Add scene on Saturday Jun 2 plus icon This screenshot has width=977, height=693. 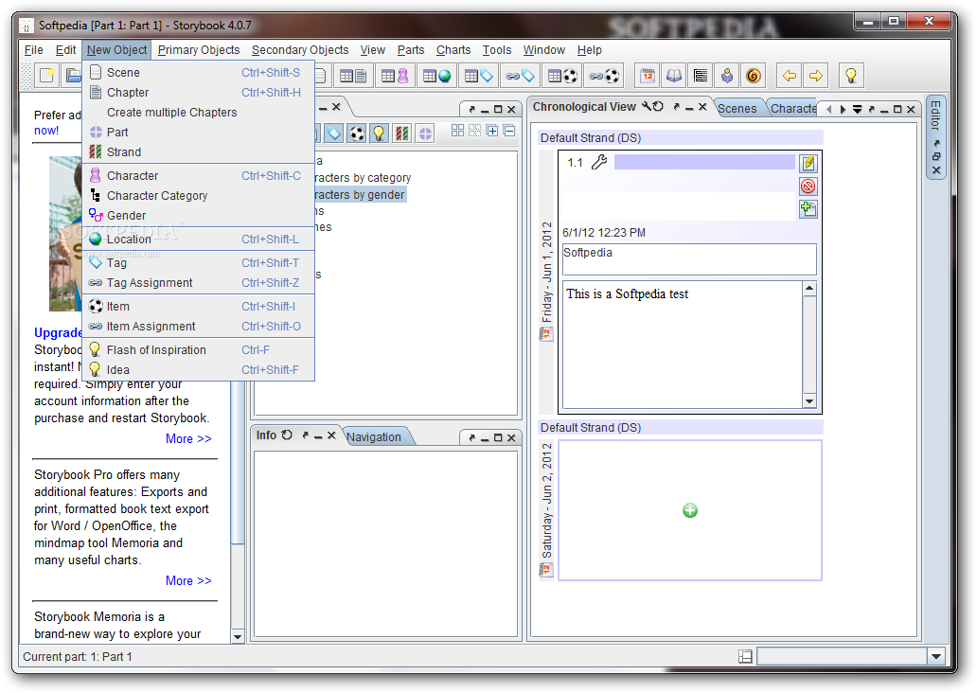pos(690,510)
